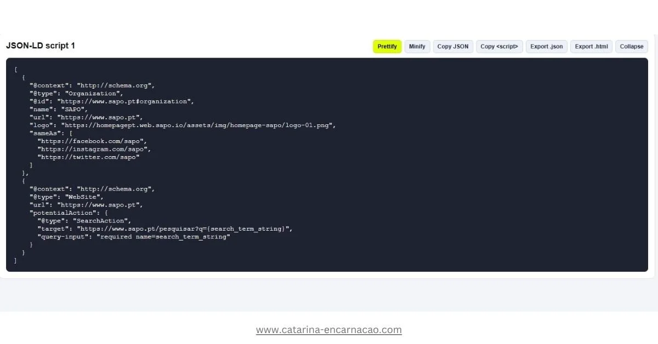658x344 pixels.
Task: Click the "@id" organization line
Action: click(112, 101)
